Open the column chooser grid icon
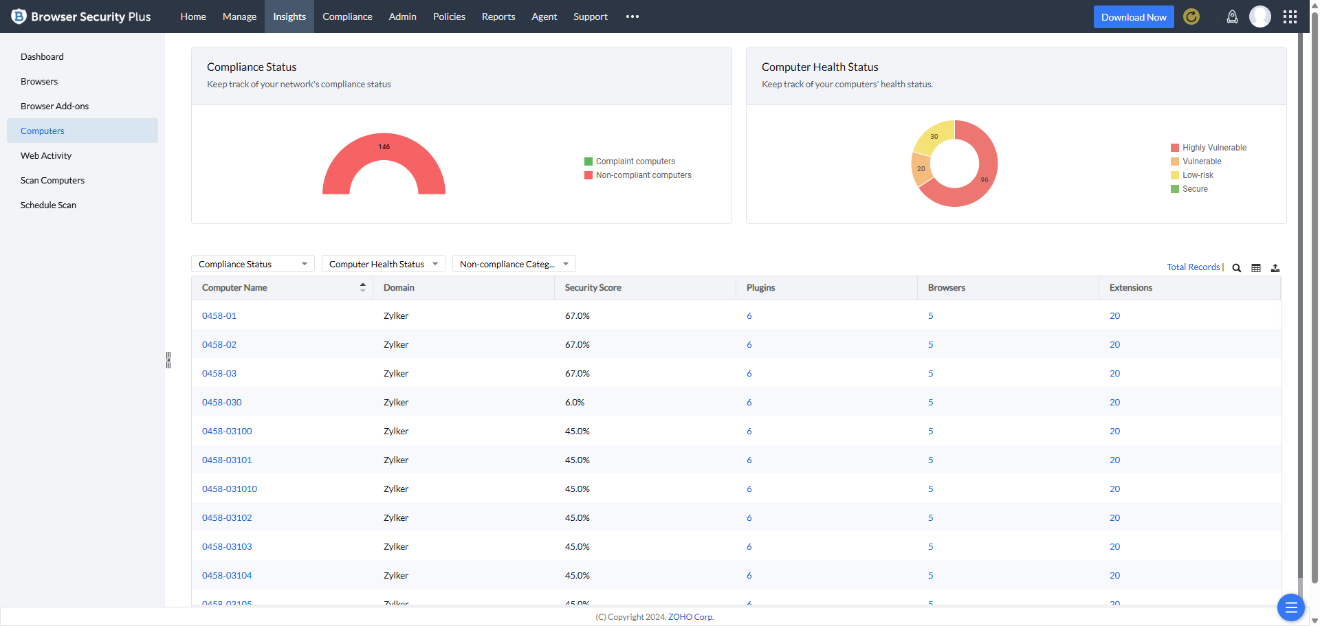Image resolution: width=1320 pixels, height=626 pixels. 1255,268
